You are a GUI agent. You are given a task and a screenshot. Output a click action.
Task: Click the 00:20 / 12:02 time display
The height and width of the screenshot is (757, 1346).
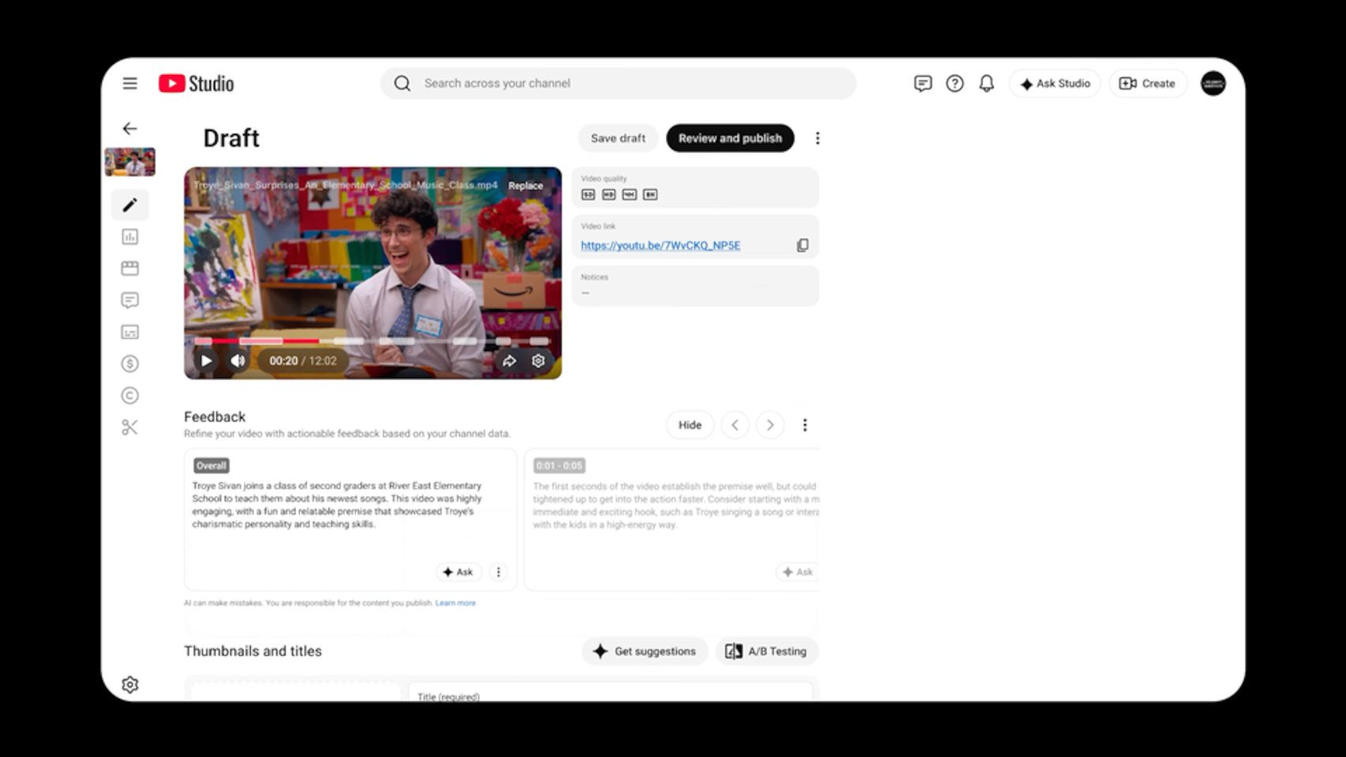tap(303, 360)
